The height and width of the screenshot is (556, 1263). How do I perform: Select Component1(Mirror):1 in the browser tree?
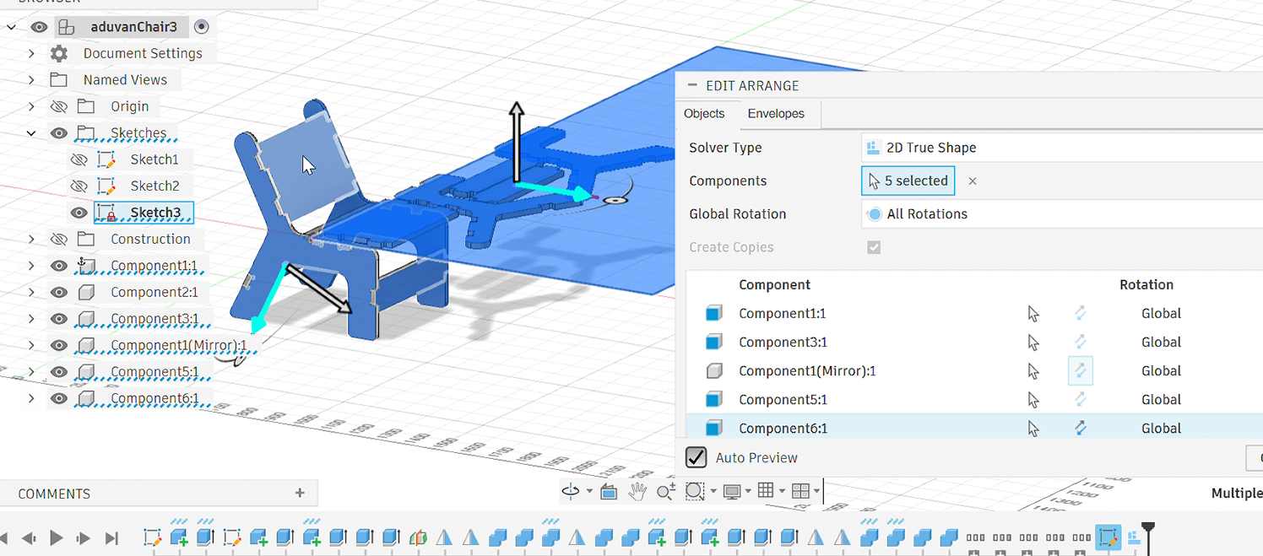point(178,345)
